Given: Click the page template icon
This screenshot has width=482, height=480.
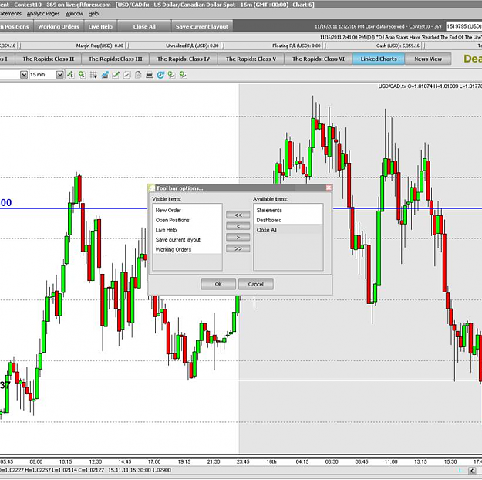Looking at the screenshot, I should tap(138, 75).
